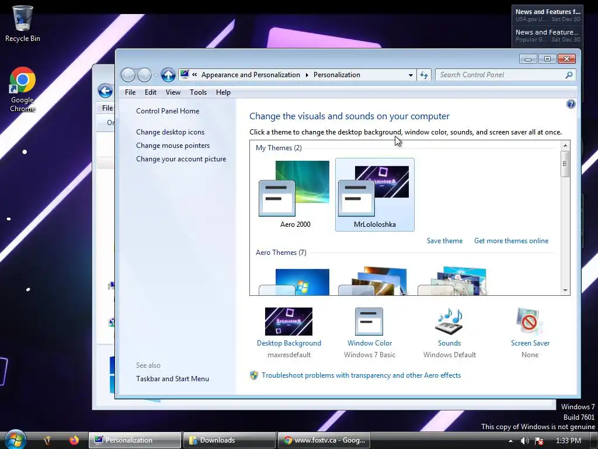Click the Back arrow in the background window
Screen dimensions: 598x449
(x=105, y=91)
